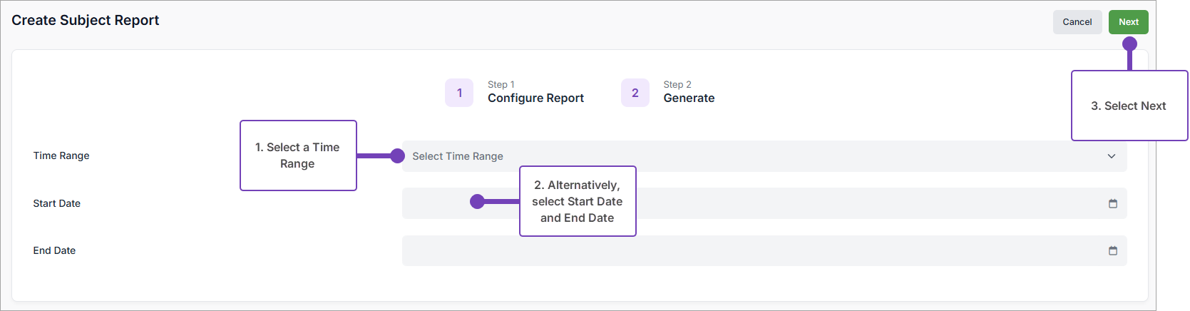Click the End Date field label

(54, 250)
